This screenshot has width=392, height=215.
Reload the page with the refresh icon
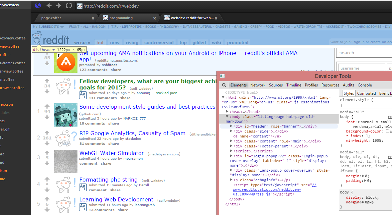(x=69, y=6)
